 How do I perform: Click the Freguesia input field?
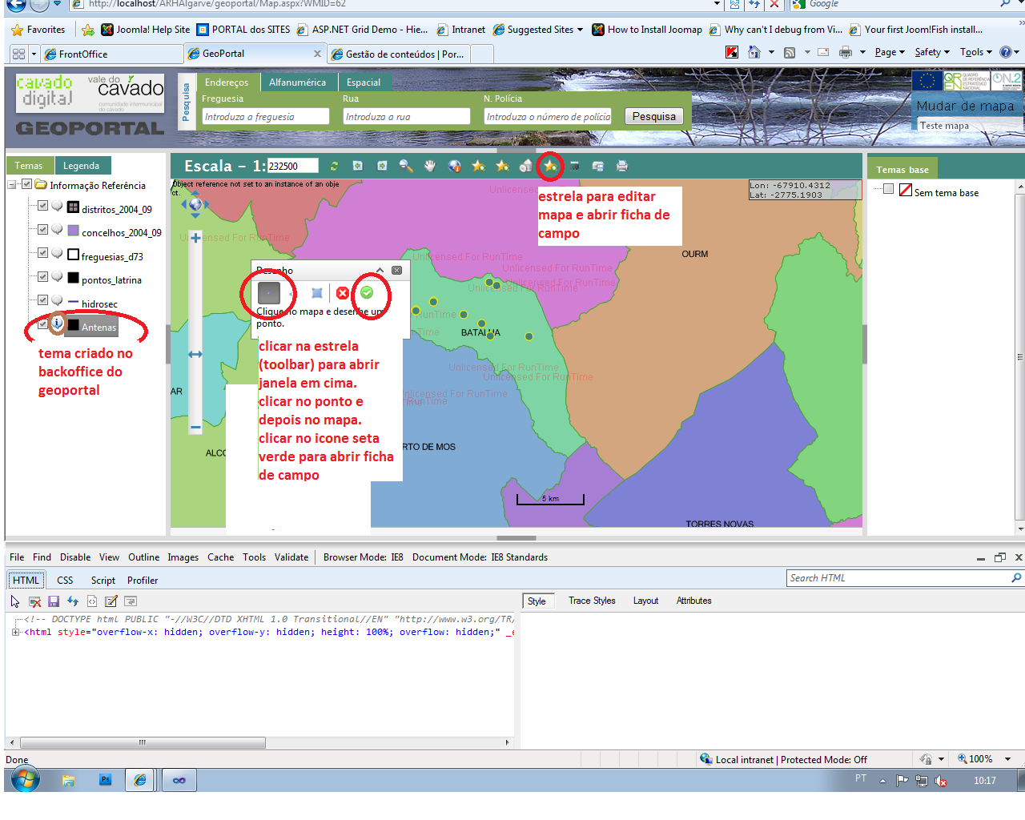click(x=265, y=117)
